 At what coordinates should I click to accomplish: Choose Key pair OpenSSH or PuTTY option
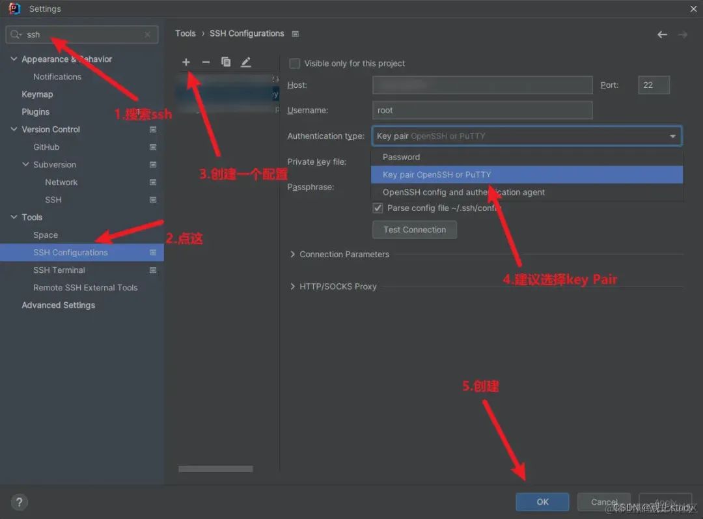(x=527, y=175)
